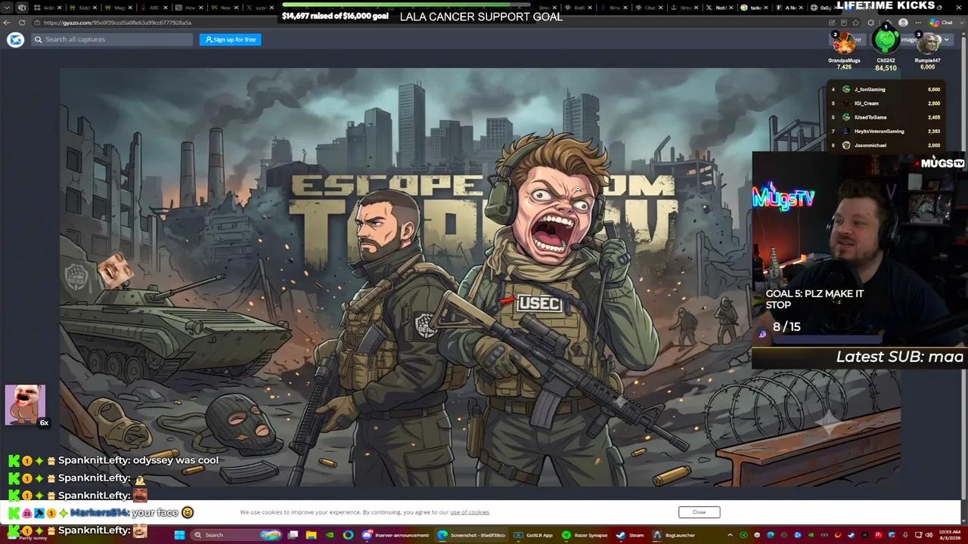
Task: Click the J_fonGaming leaderboard row
Action: point(885,89)
